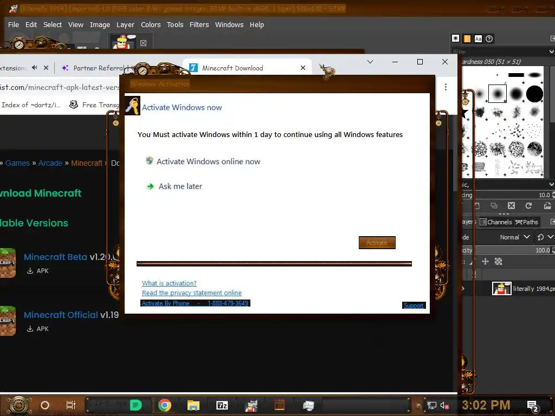Switch to the Channels tab in GIMP

tap(496, 222)
